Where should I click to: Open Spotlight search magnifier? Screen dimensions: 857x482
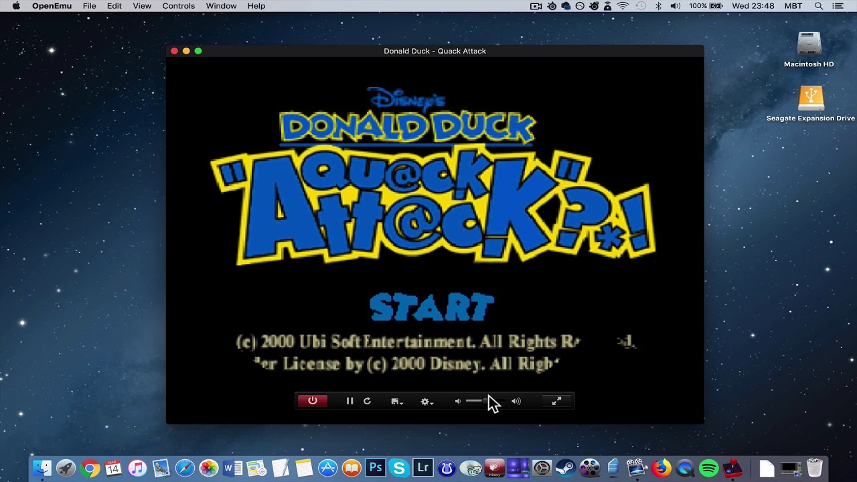(818, 6)
